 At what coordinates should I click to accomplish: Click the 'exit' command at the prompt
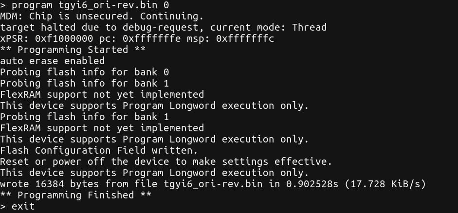pyautogui.click(x=23, y=207)
